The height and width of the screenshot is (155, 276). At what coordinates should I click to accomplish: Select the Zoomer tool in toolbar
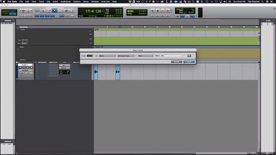42,11
